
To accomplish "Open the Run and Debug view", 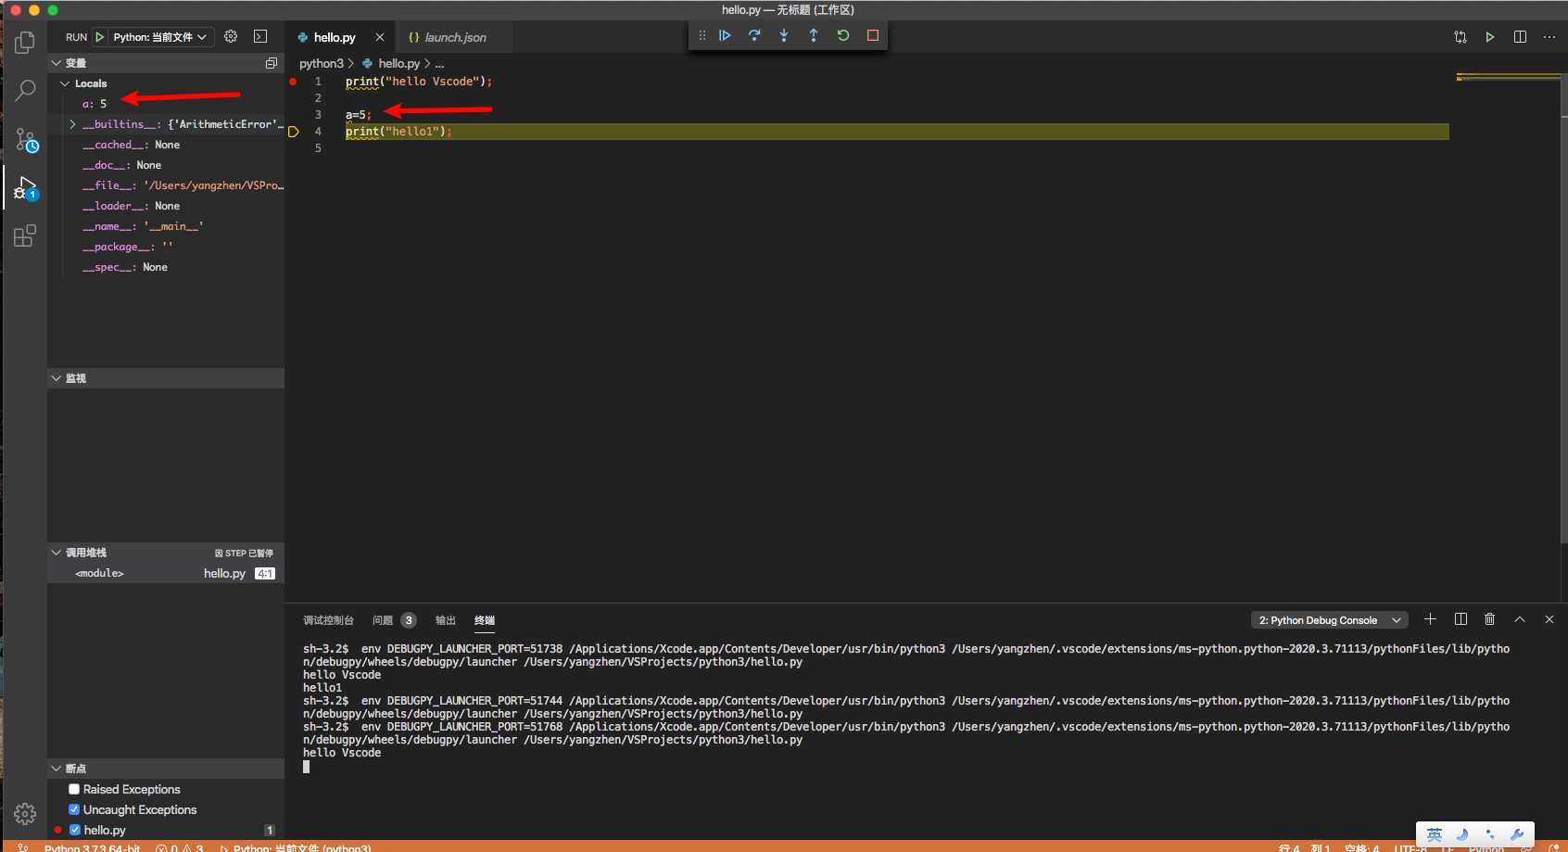I will [25, 188].
